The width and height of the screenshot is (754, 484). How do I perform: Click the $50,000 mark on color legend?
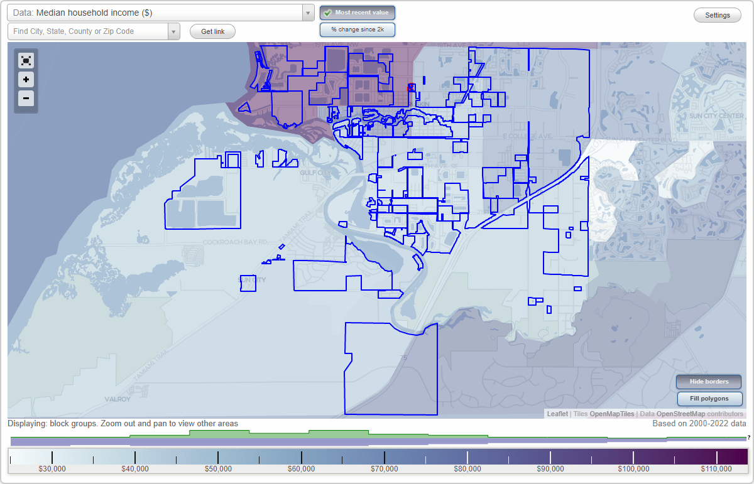(218, 468)
